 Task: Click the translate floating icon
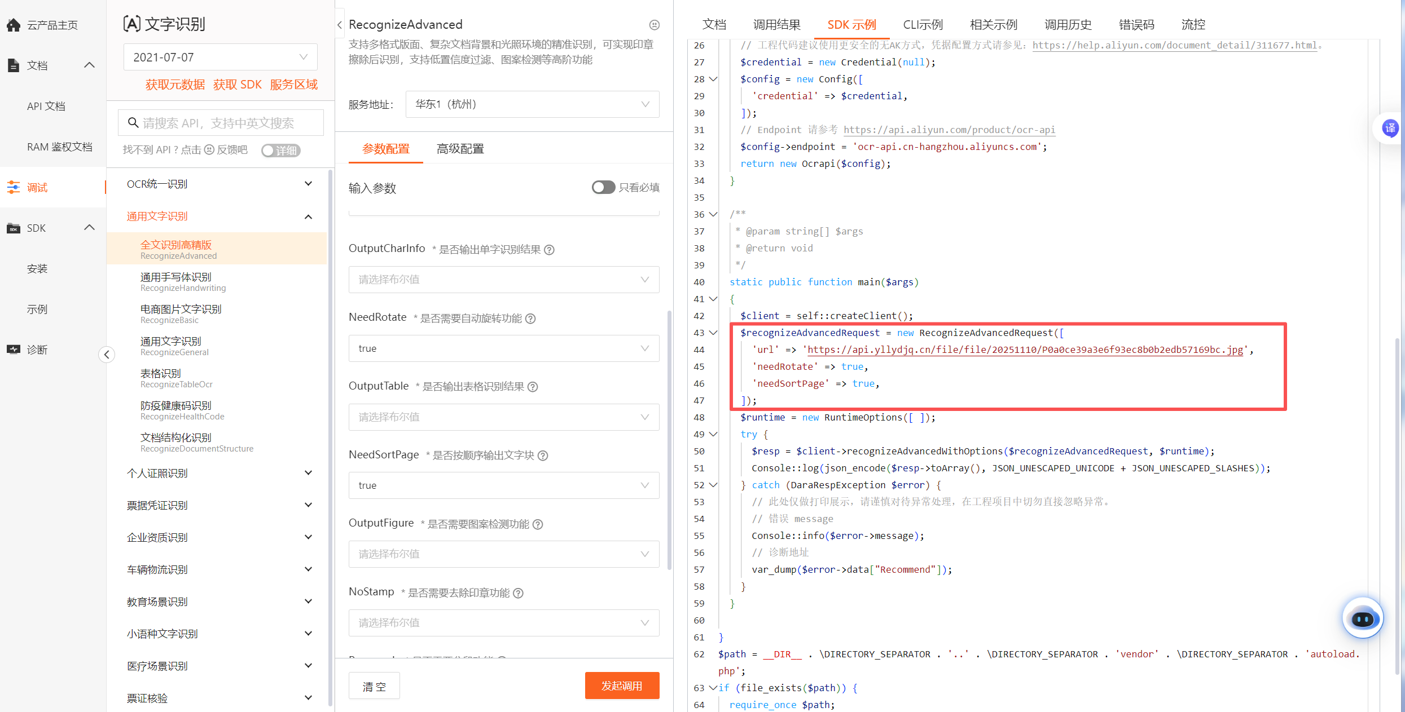click(1390, 128)
